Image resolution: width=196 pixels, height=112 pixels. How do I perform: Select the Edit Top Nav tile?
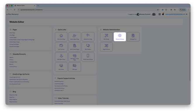61,47
